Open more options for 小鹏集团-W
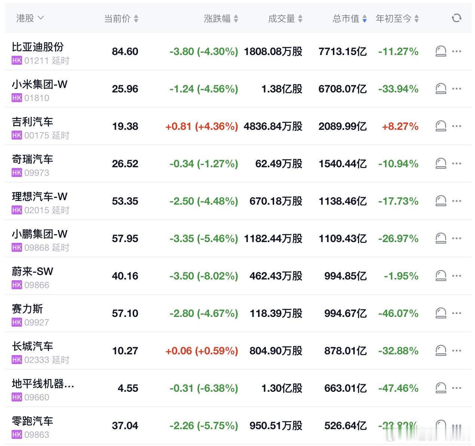The height and width of the screenshot is (446, 475). [457, 238]
